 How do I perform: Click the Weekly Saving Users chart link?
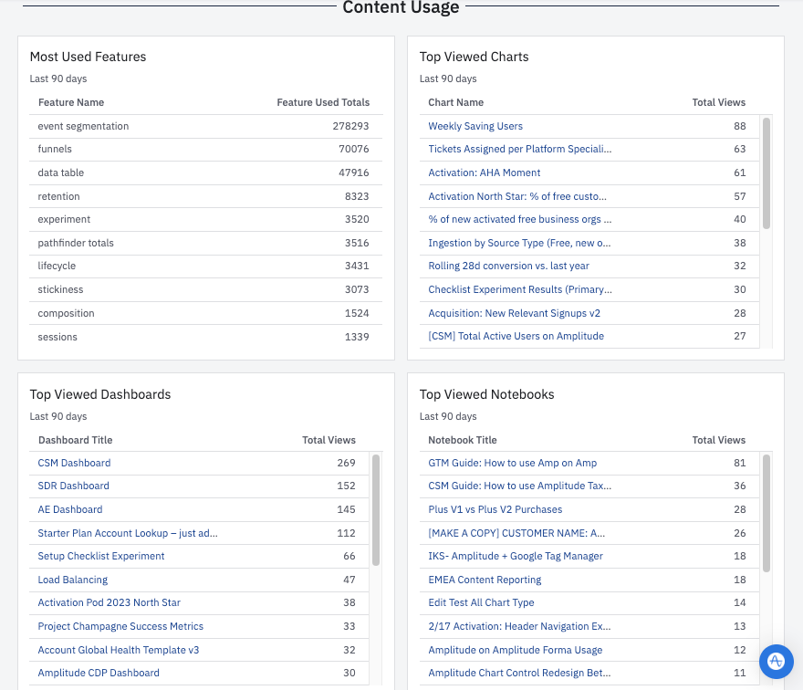474,125
